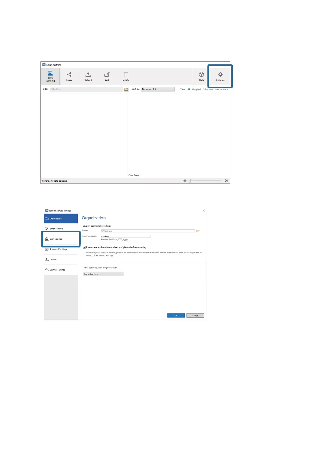Select the Organization tab in Settings
This screenshot has width=322, height=456.
(x=61, y=219)
